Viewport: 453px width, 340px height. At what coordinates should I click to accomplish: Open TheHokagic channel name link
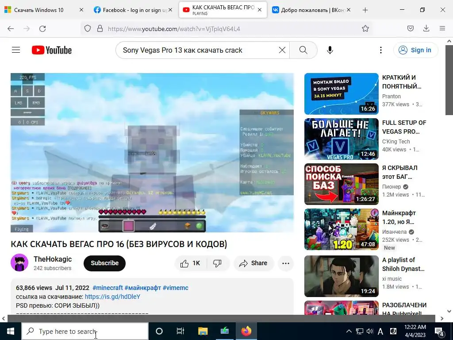point(53,259)
